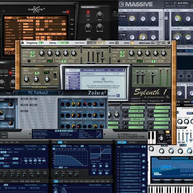Select PART B in Sylenth1

101,43
